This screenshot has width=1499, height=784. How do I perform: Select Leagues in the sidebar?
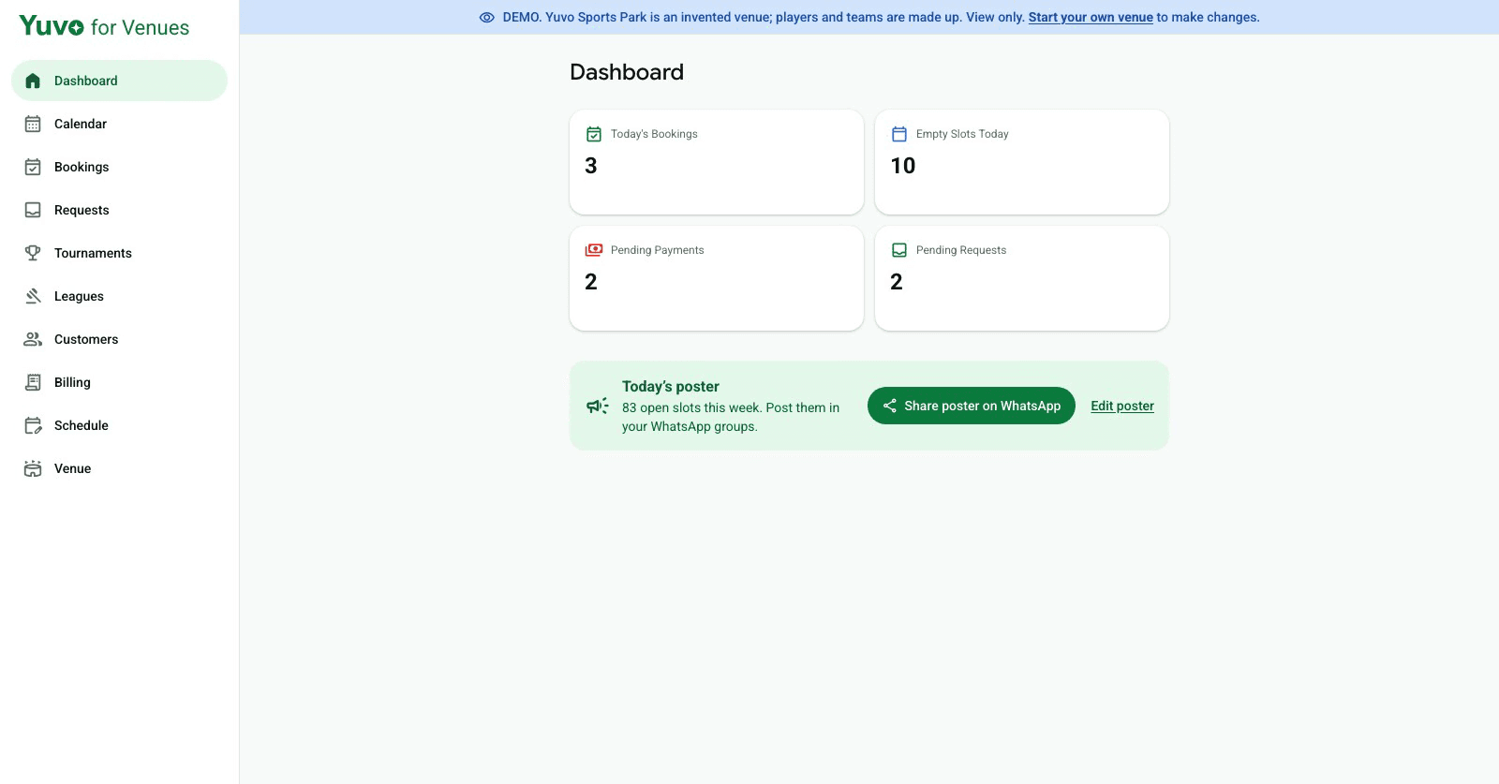click(x=119, y=296)
